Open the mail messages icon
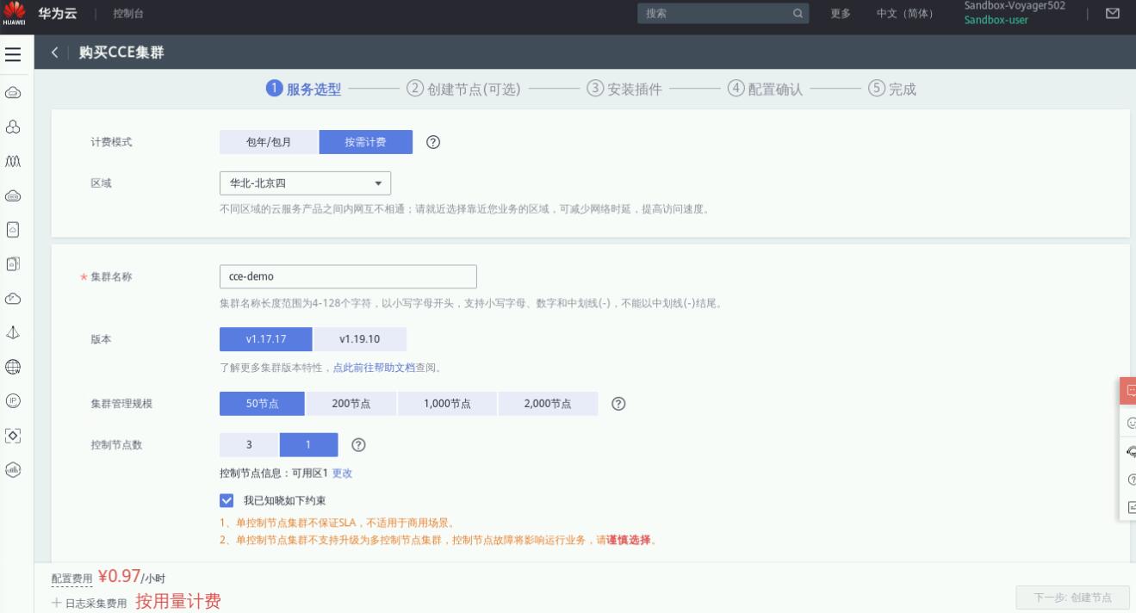The image size is (1136, 613). [1112, 14]
